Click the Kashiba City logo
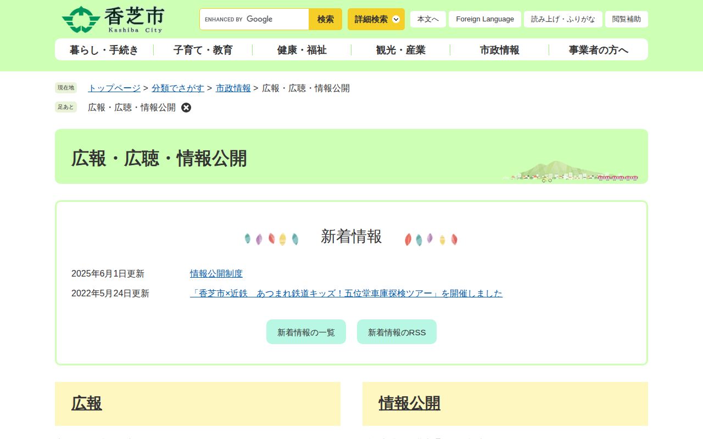Viewport: 703px width, 439px height. pyautogui.click(x=113, y=20)
